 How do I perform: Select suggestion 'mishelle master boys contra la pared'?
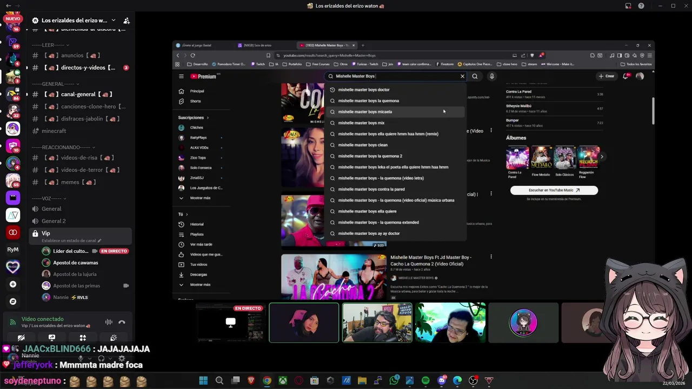(x=395, y=189)
